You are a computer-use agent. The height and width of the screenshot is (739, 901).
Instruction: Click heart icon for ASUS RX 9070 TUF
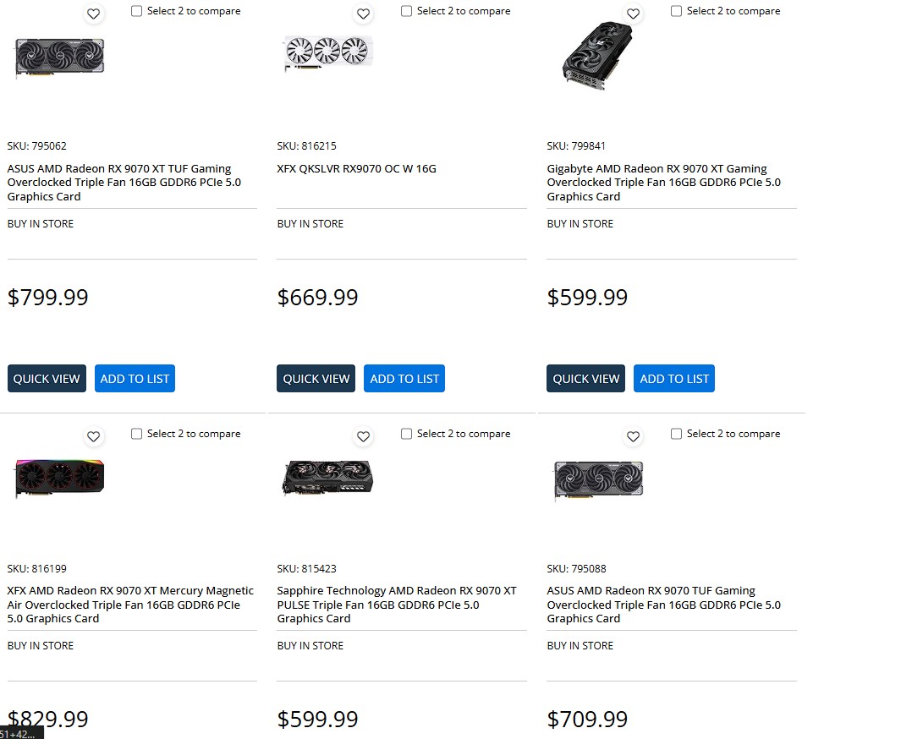[633, 436]
